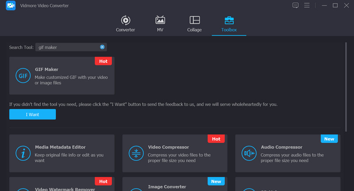354x191 pixels.
Task: Click the New badge on Audio Compressor
Action: click(329, 139)
